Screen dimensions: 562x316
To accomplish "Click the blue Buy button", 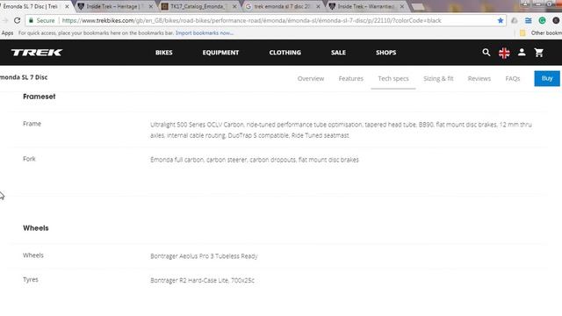I will tap(547, 78).
